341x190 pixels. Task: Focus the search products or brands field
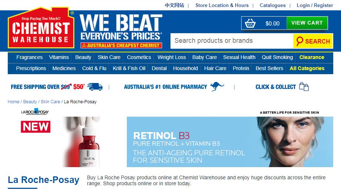tap(232, 41)
